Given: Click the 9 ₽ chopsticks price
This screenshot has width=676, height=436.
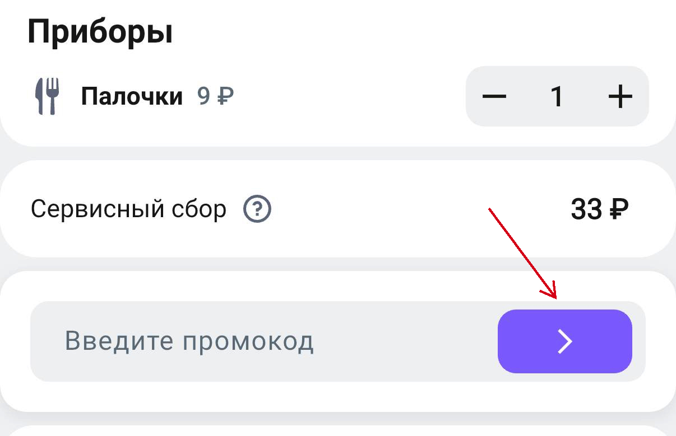Looking at the screenshot, I should click(x=215, y=97).
